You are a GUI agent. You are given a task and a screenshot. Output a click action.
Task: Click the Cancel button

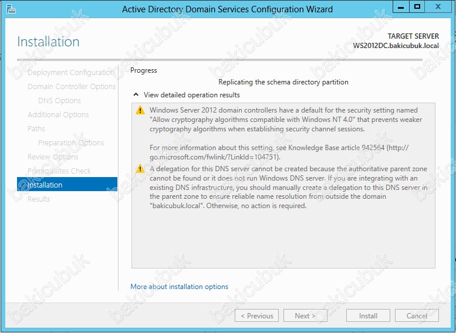(x=417, y=315)
